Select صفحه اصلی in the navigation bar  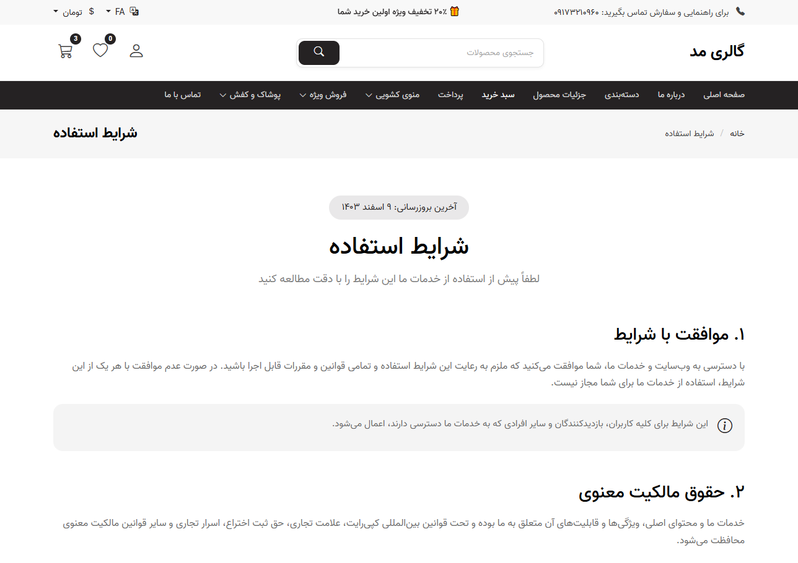click(x=724, y=95)
